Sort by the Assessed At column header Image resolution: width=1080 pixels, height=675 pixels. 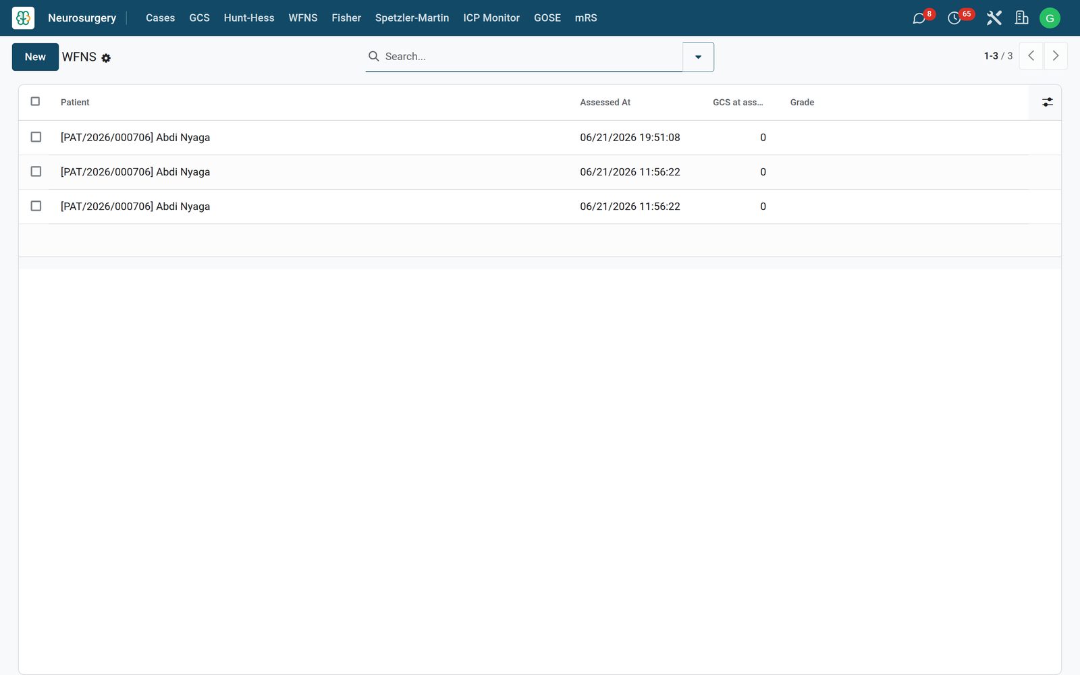605,102
